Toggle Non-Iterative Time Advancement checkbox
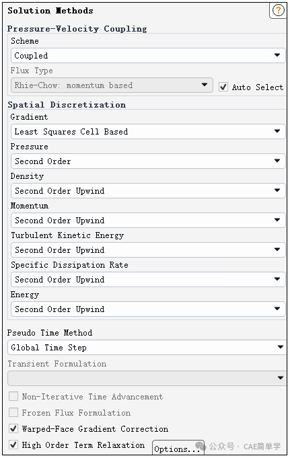This screenshot has height=458, width=290. (13, 397)
